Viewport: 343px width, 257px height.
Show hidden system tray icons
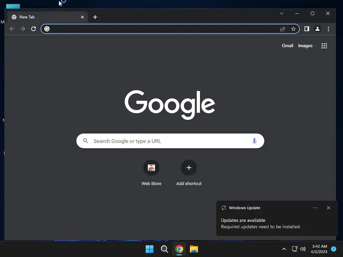[284, 249]
